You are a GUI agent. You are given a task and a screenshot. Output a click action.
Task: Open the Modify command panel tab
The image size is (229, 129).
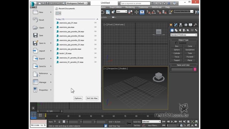[176, 25]
